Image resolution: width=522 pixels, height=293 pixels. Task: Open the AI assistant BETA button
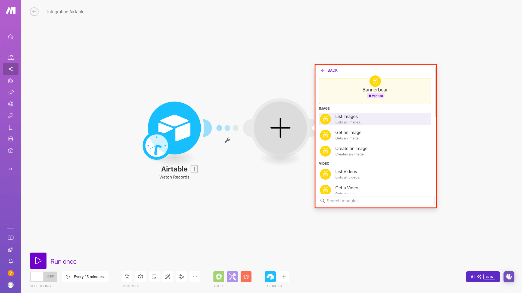point(483,277)
